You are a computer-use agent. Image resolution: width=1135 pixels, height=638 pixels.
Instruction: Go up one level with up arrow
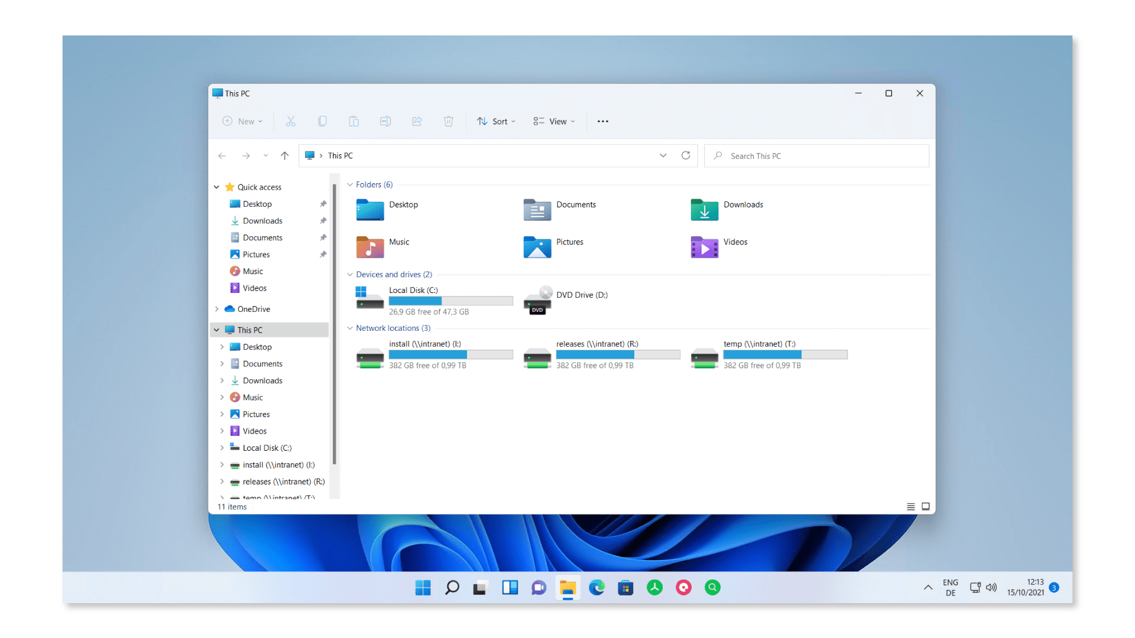coord(285,155)
